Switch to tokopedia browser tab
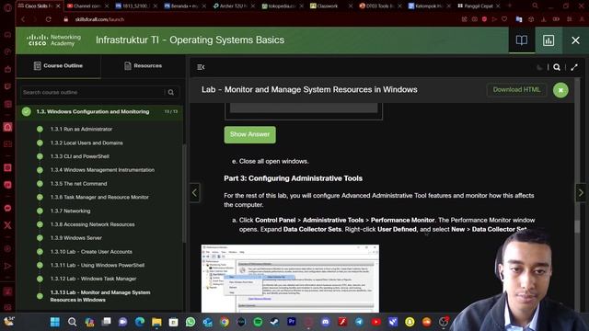Image resolution: width=589 pixels, height=331 pixels. 283,6
